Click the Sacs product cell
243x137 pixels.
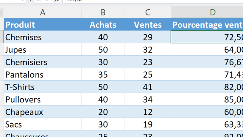pyautogui.click(x=43, y=125)
